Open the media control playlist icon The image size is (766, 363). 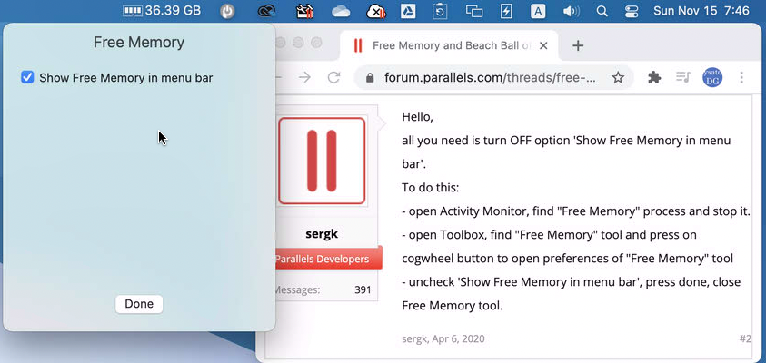(x=682, y=78)
